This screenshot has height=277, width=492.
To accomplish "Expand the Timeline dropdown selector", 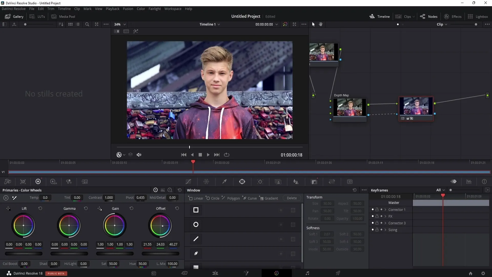I will 219,24.
